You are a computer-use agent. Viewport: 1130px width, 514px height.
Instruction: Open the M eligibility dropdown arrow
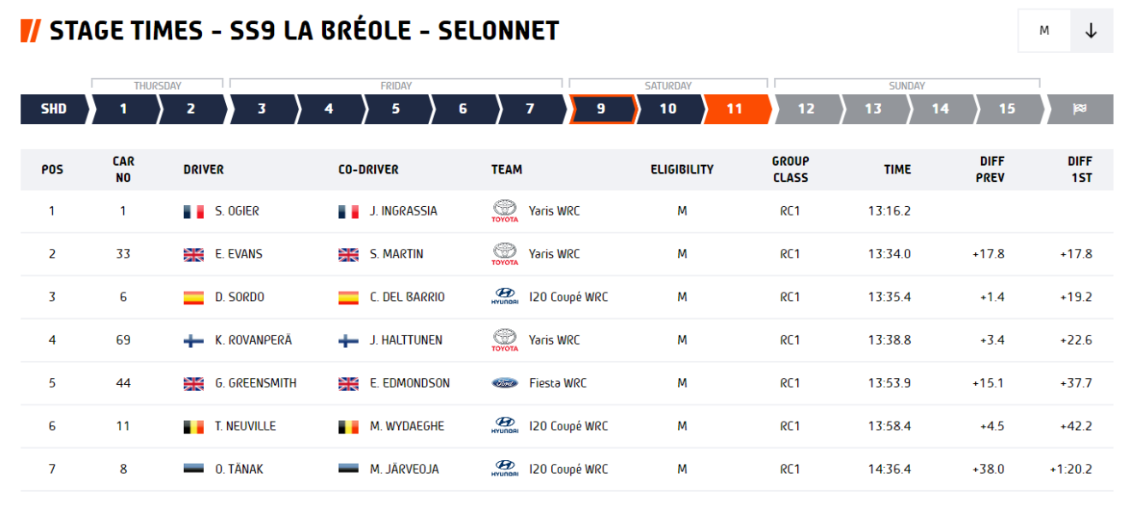(1091, 31)
